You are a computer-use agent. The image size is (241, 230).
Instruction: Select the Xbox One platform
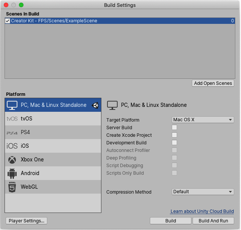53,160
